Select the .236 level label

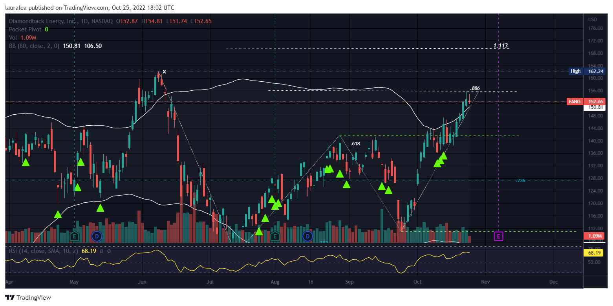click(x=520, y=181)
